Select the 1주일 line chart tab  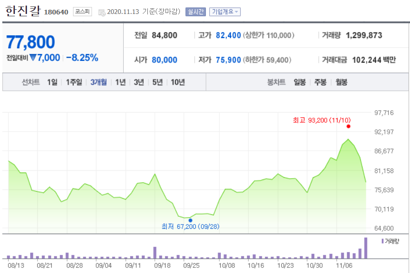point(74,82)
